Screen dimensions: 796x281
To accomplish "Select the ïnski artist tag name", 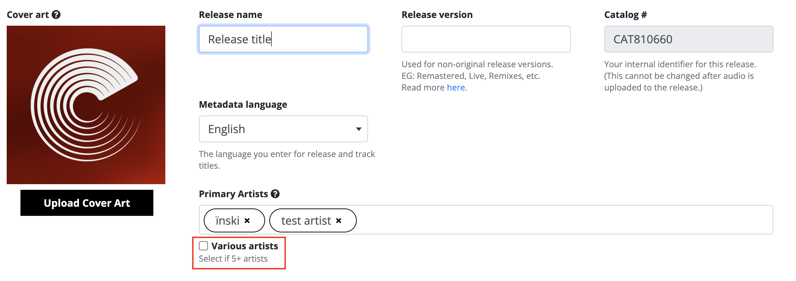I will pos(227,221).
